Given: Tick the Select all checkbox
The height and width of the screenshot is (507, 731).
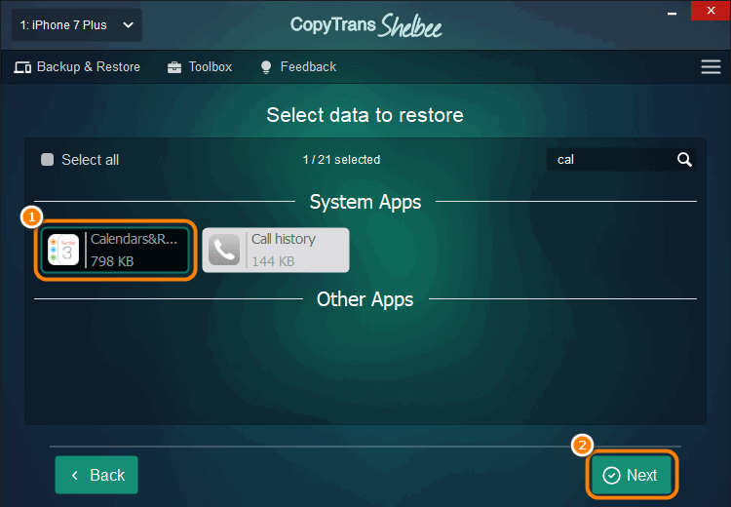Looking at the screenshot, I should [x=48, y=160].
